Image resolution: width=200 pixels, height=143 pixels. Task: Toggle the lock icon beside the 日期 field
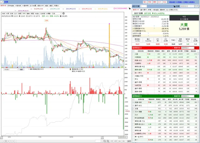174,6
